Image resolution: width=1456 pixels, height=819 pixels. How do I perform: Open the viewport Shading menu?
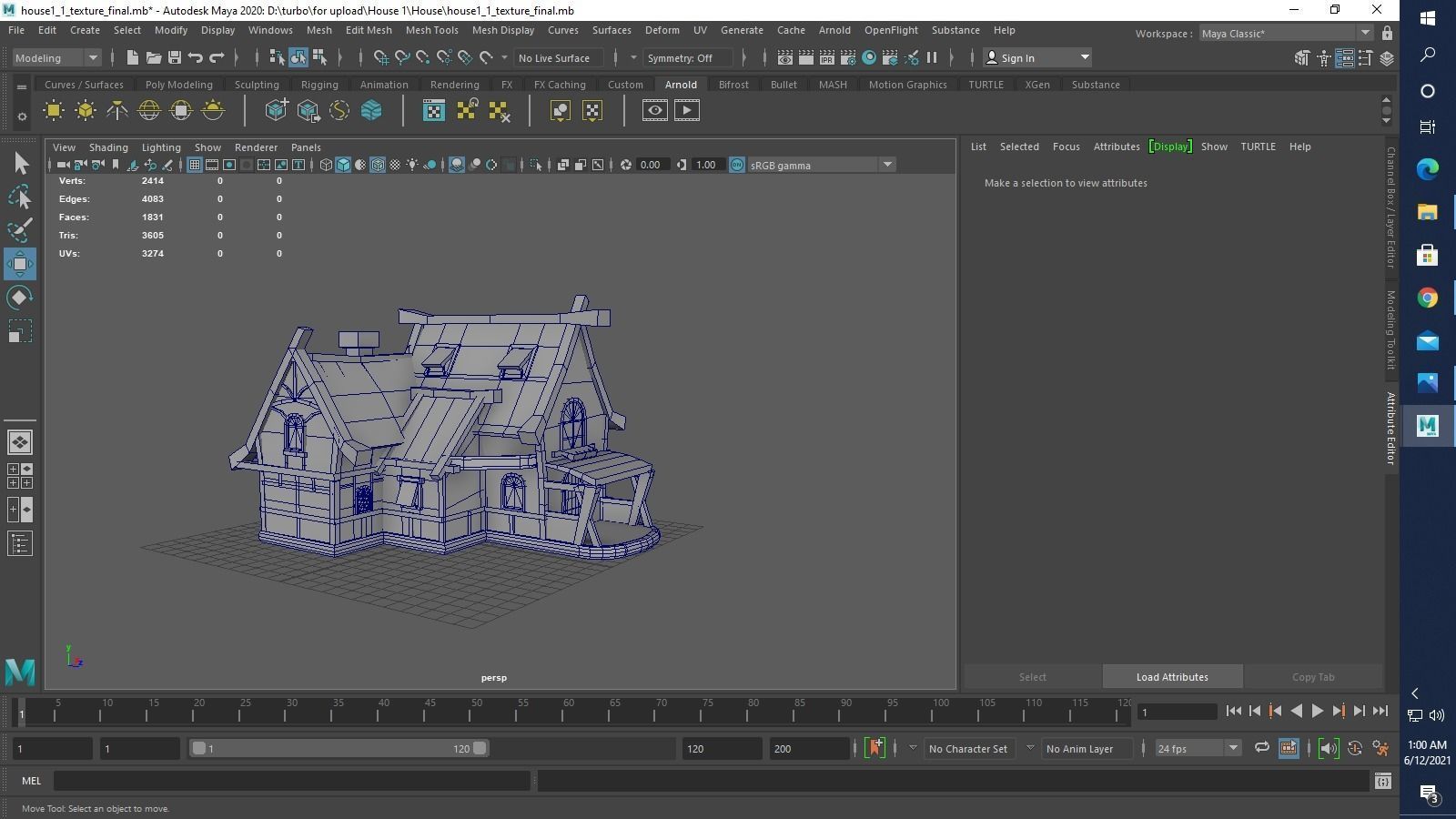tap(108, 147)
